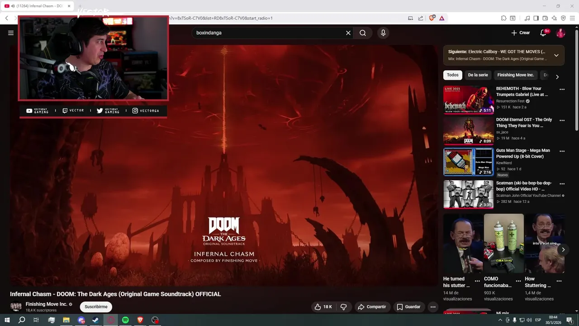The height and width of the screenshot is (326, 579).
Task: Click the Crear button
Action: (x=520, y=33)
